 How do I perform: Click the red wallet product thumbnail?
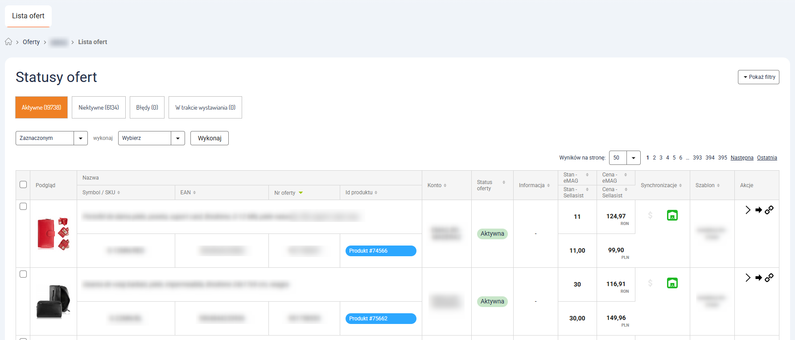53,233
